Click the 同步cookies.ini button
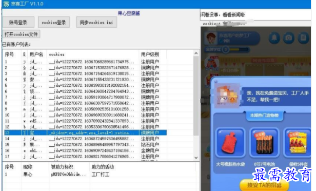 96,22
